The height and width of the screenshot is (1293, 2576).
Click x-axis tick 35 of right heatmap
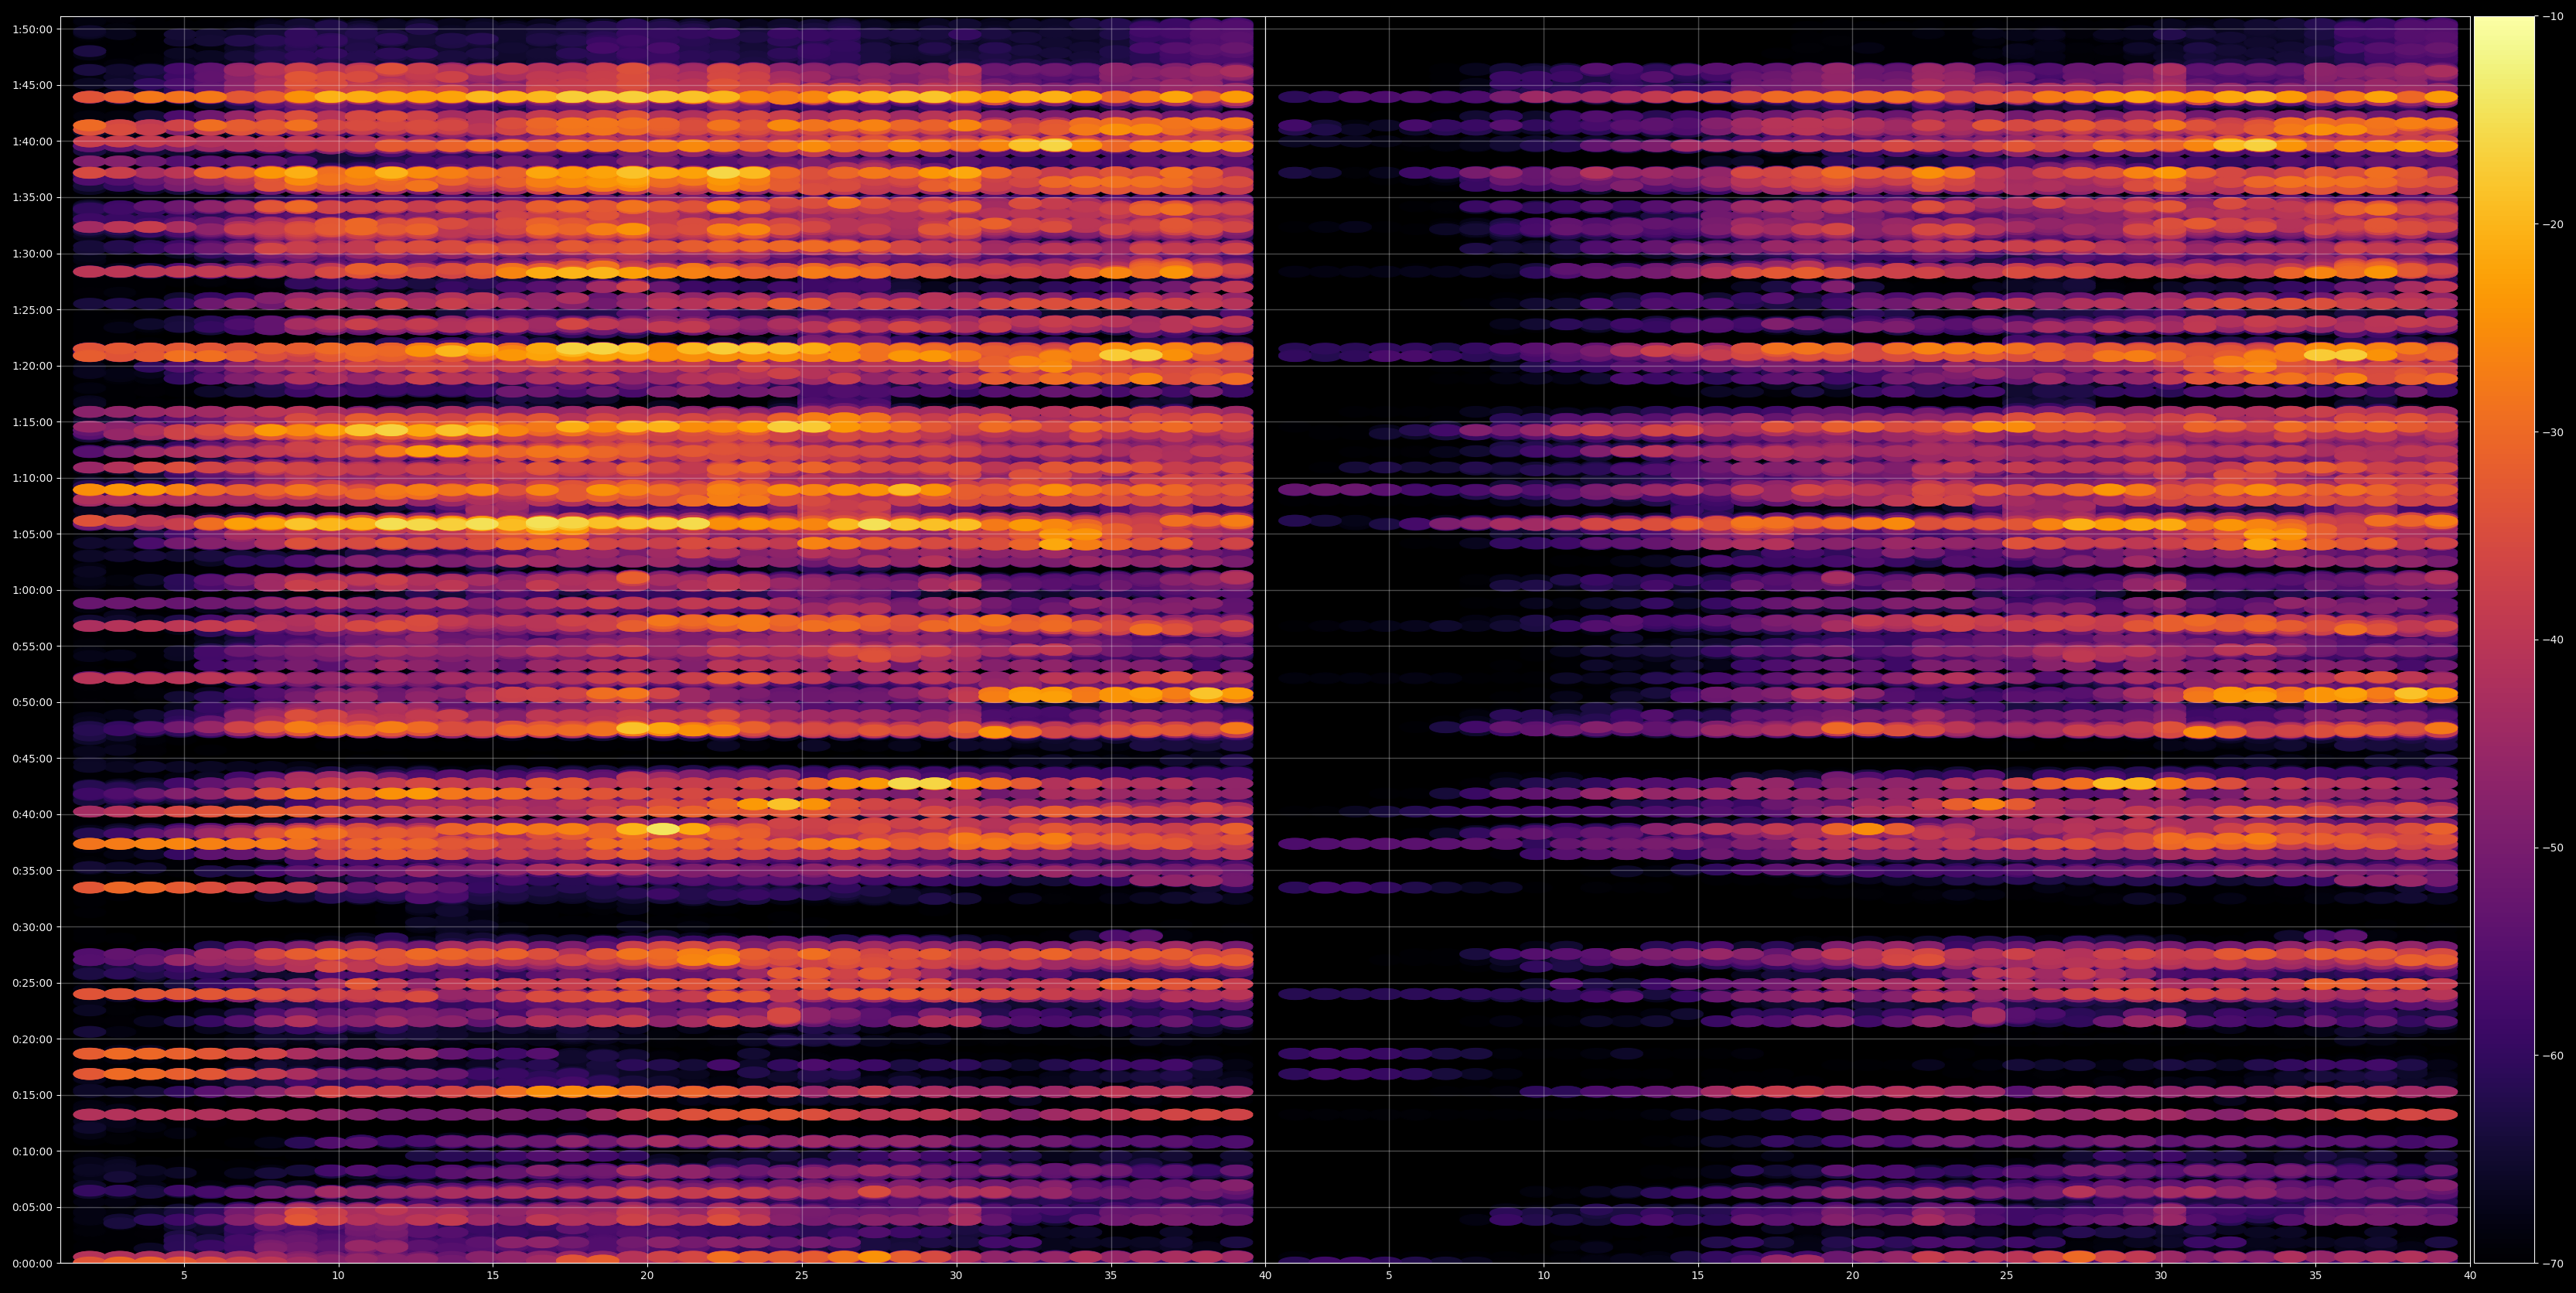coord(2316,1276)
